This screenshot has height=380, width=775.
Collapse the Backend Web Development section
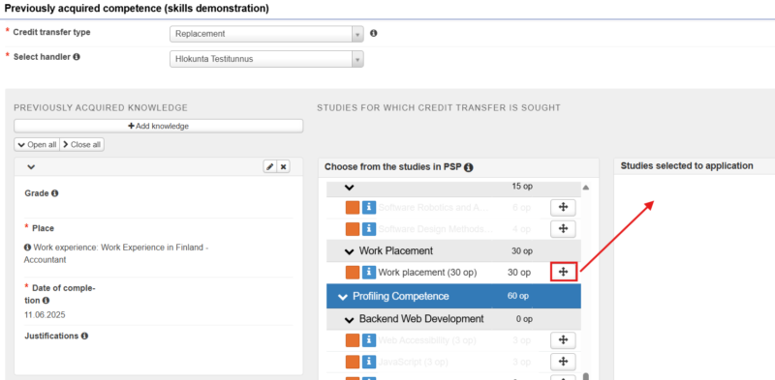tap(349, 320)
